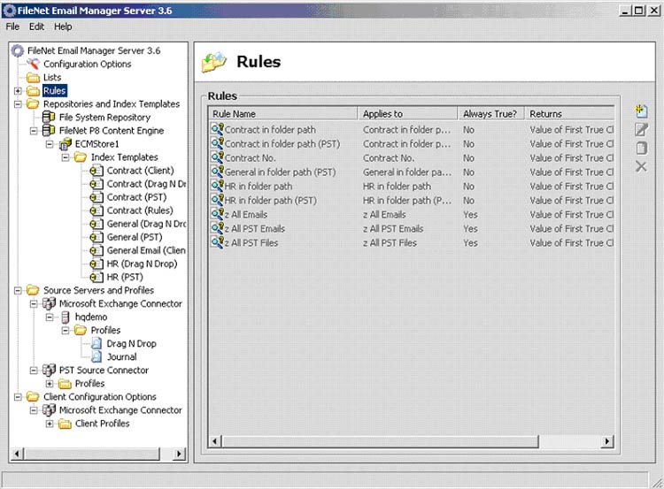Click the Delete rule X icon
Screen dimensions: 664x489
point(641,166)
